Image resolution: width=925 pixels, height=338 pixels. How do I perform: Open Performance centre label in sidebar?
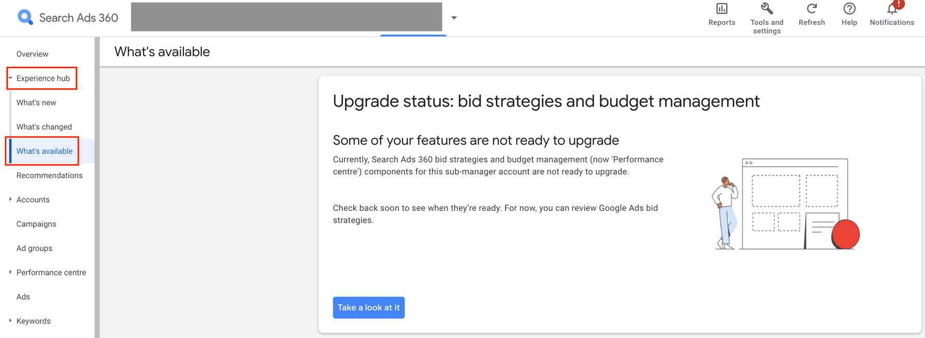[x=51, y=272]
